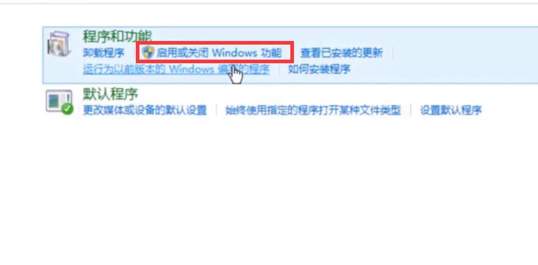Open the 默认程序 window icon
The width and height of the screenshot is (538, 265).
coord(59,102)
